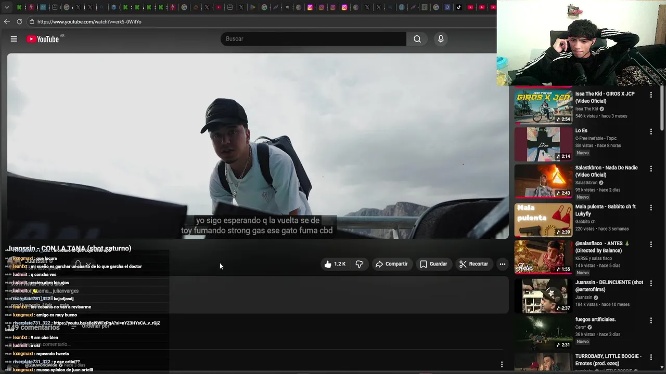
Task: Play the ANTES thumbnail video
Action: pyautogui.click(x=543, y=257)
